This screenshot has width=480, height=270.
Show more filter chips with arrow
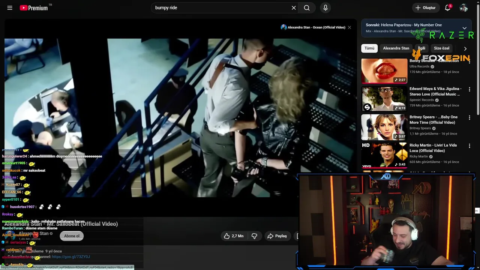pos(465,49)
